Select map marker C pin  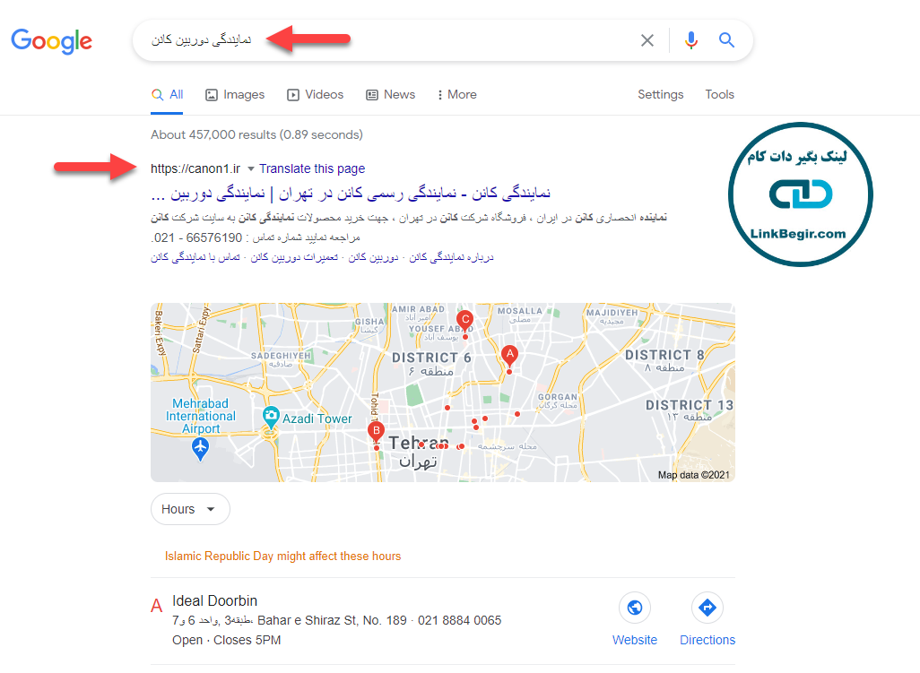[464, 321]
